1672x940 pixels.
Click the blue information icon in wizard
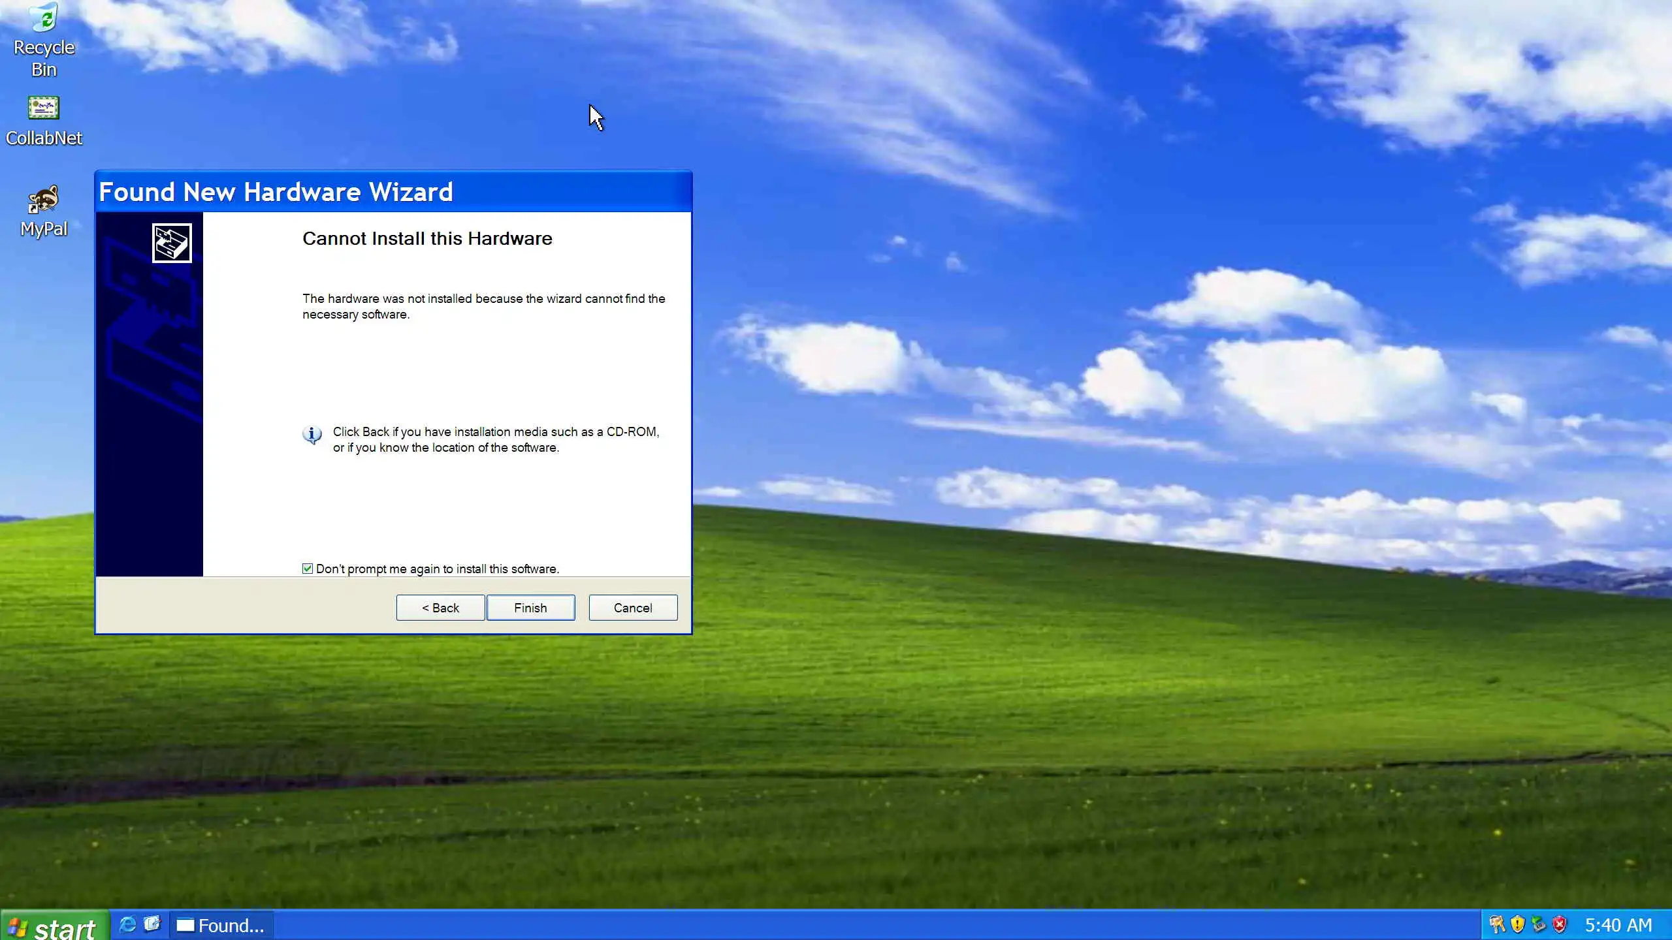(312, 435)
